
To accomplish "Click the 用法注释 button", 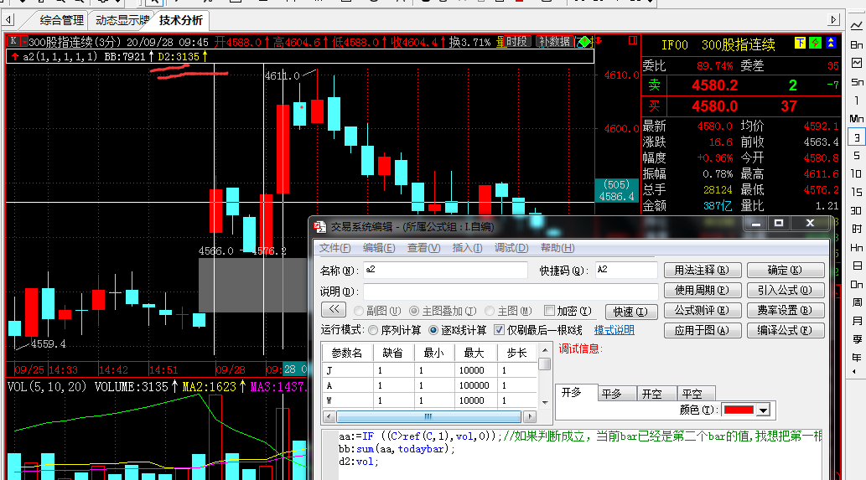I will [702, 271].
